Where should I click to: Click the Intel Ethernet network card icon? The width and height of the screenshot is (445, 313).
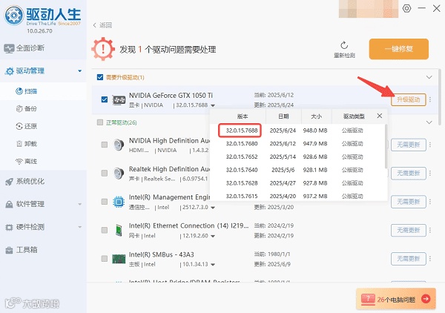click(119, 230)
